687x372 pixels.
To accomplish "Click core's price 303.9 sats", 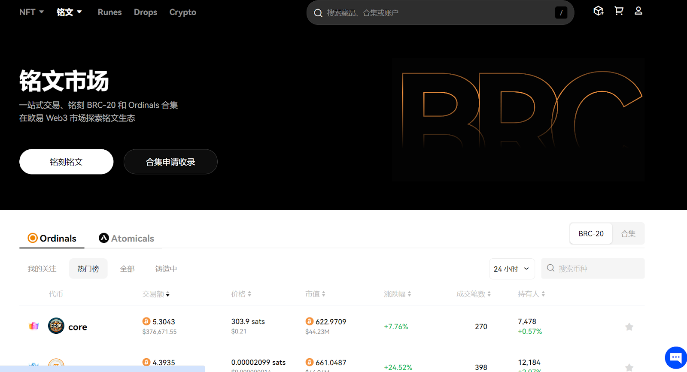I will [x=248, y=321].
